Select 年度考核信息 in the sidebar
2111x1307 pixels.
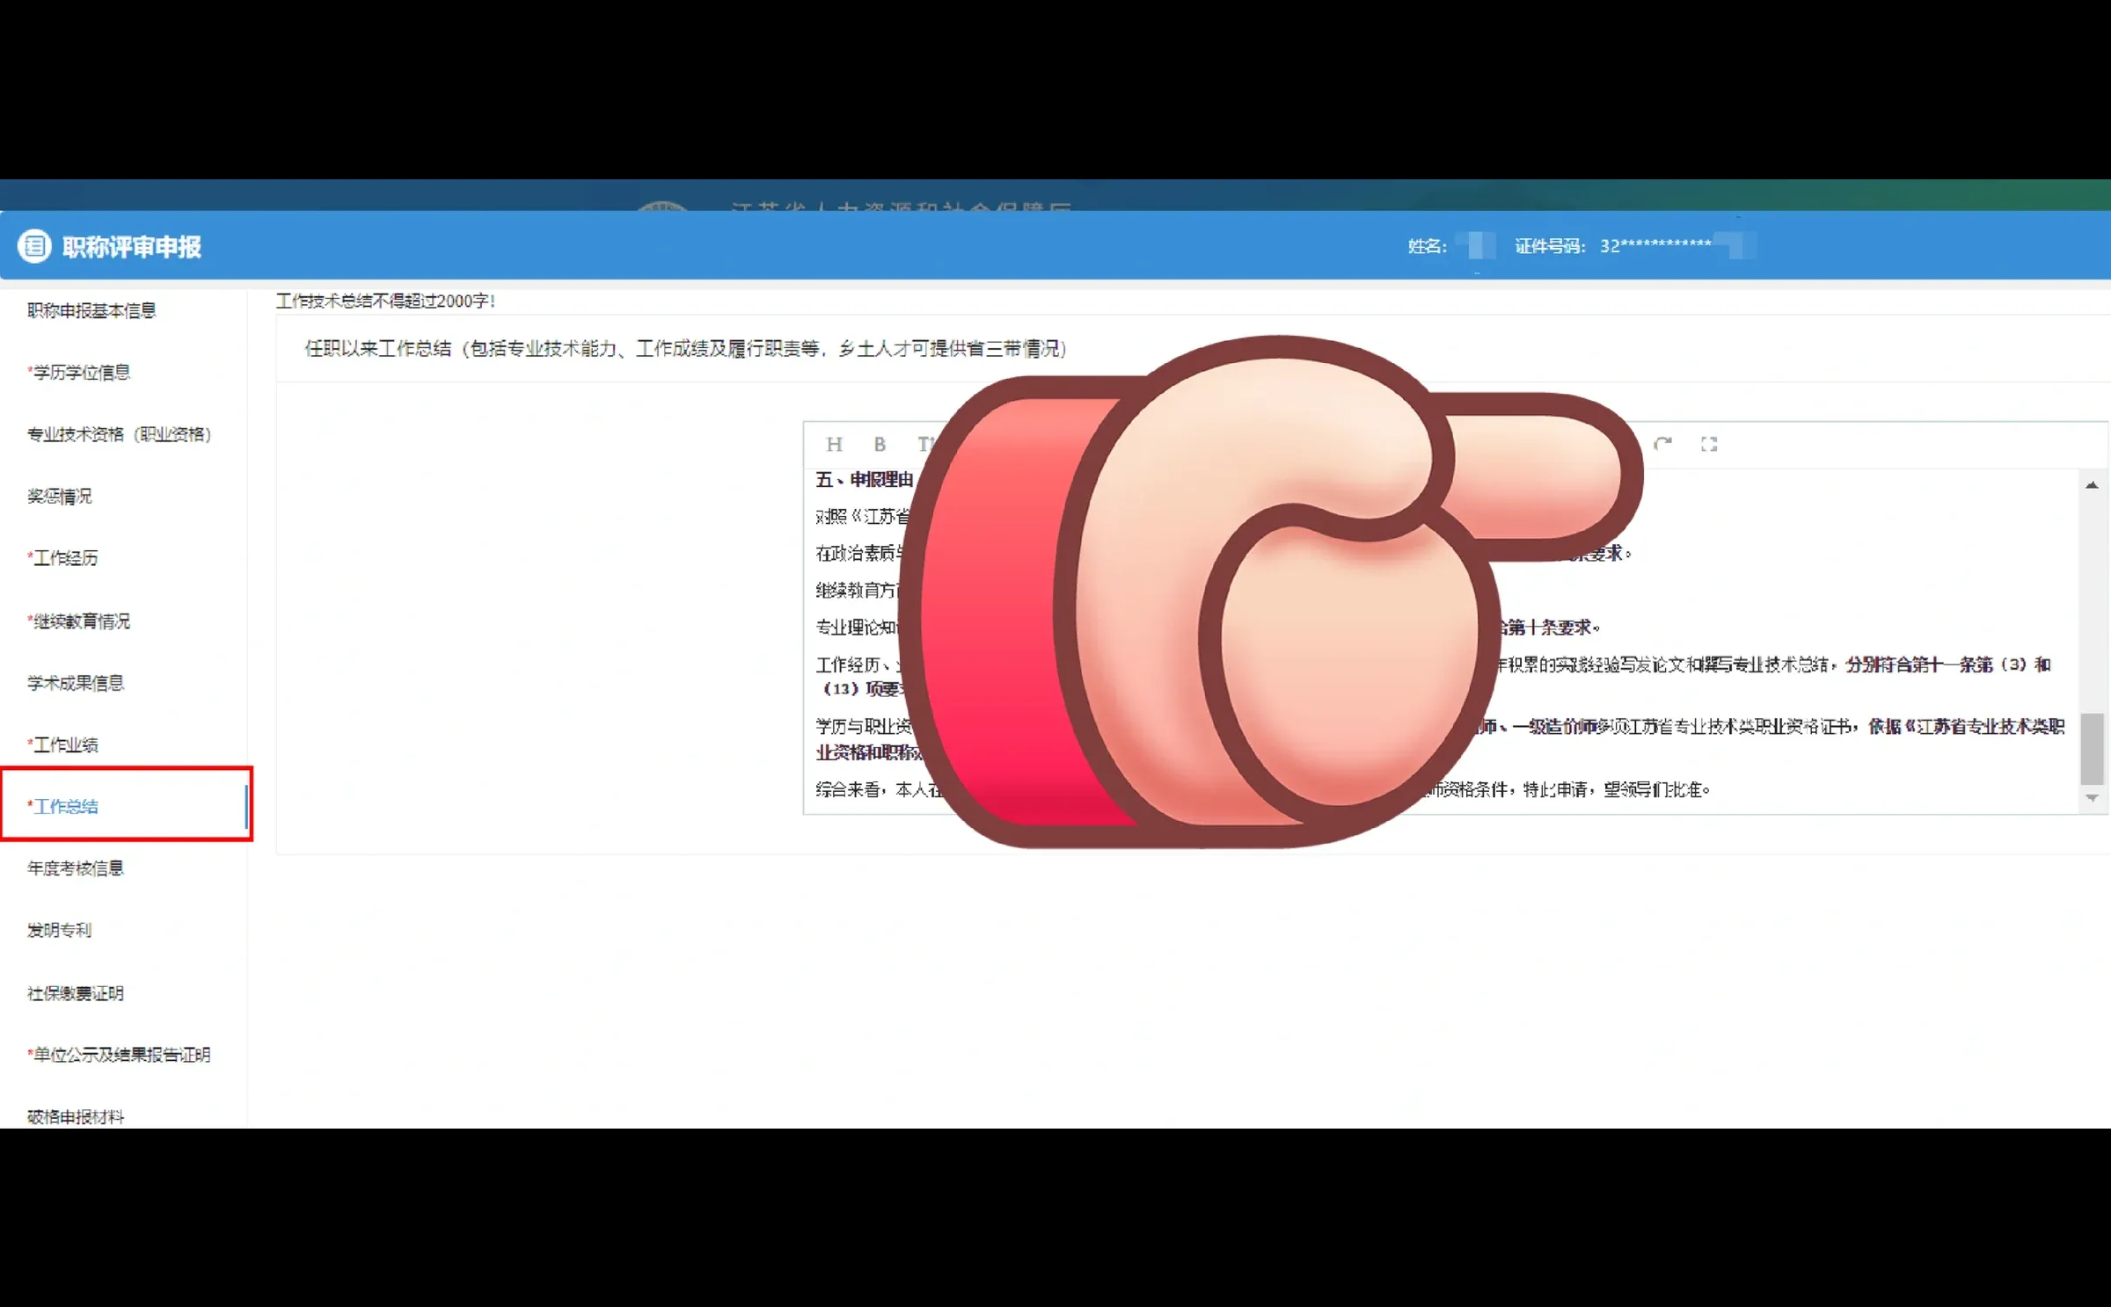[75, 868]
